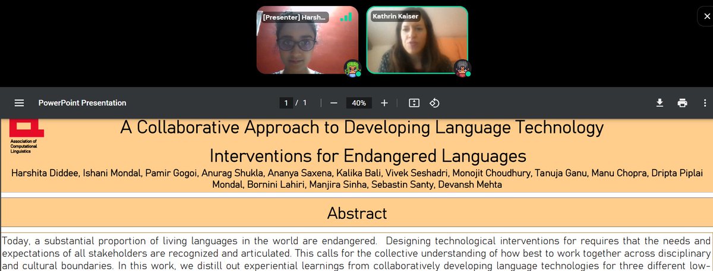The height and width of the screenshot is (271, 713).
Task: Click the fit to page icon
Action: click(x=414, y=103)
